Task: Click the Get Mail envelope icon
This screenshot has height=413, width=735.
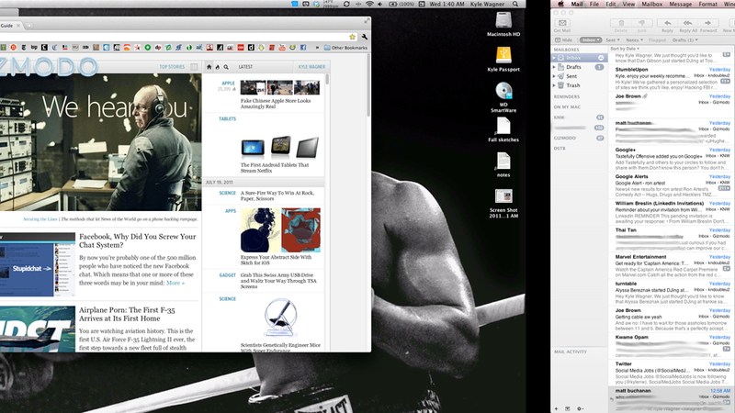Action: click(x=562, y=23)
